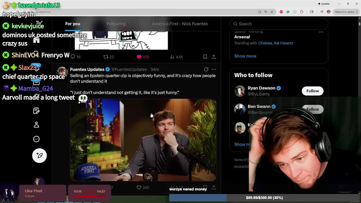361x203 pixels.
Task: Open Gemini in Chrome title bar
Action: [x=323, y=4]
